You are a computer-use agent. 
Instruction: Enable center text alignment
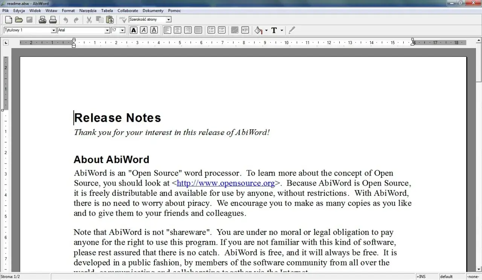pyautogui.click(x=177, y=30)
